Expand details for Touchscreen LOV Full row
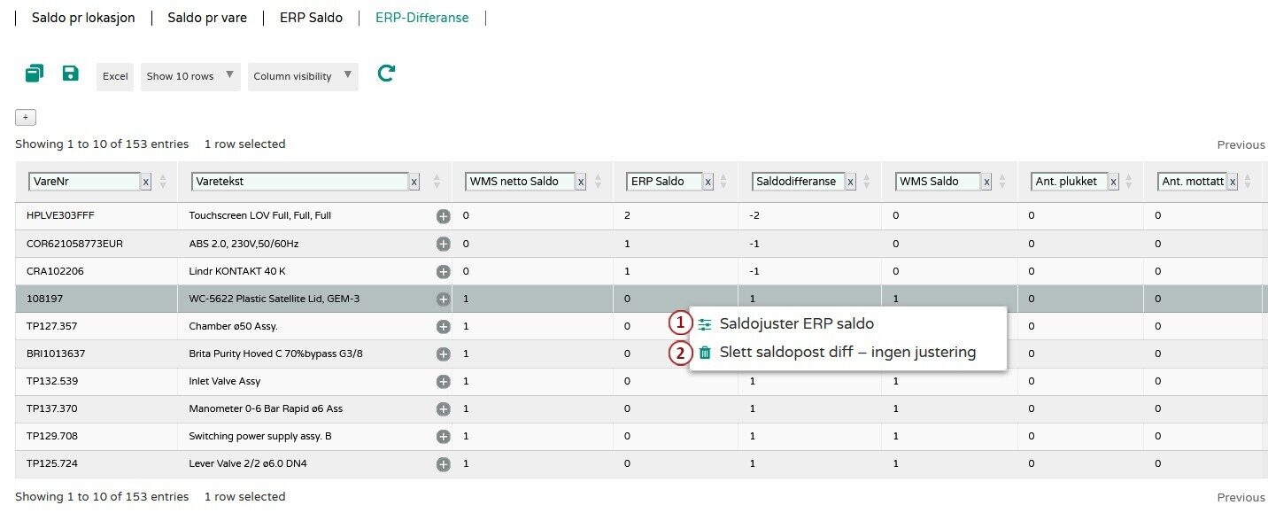The height and width of the screenshot is (513, 1268). [x=443, y=216]
